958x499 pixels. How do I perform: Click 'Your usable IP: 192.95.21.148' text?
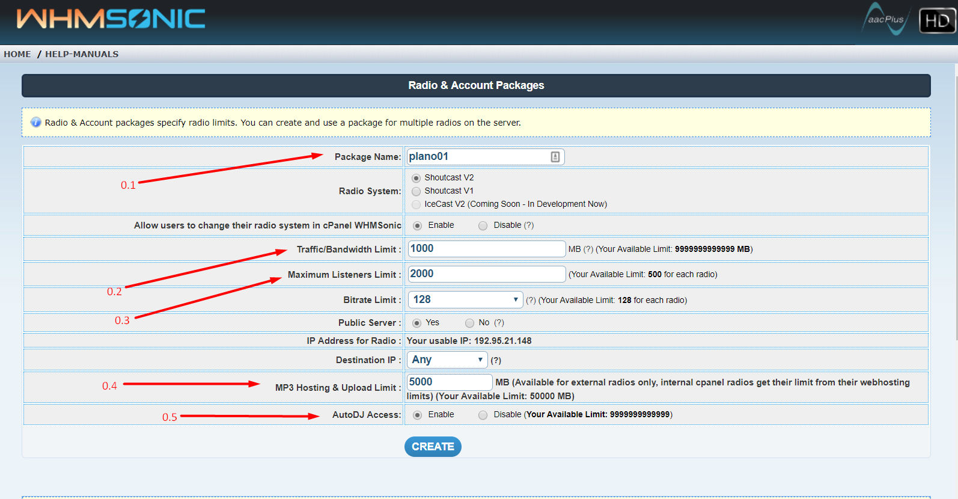[x=469, y=340]
